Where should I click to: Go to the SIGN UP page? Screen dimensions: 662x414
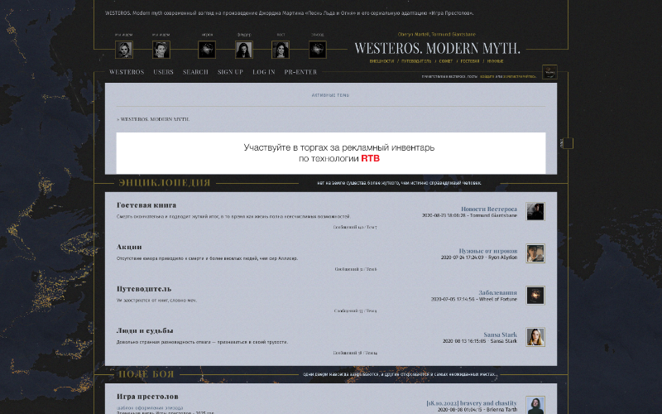click(230, 72)
